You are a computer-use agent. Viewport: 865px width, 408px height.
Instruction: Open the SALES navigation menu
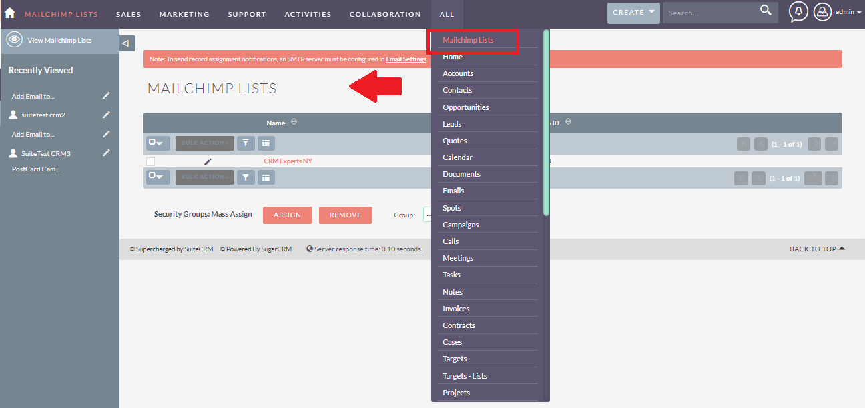[129, 14]
